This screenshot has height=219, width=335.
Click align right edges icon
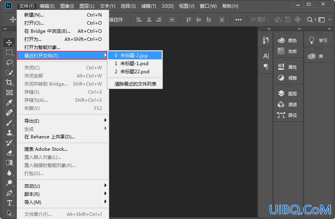[x=159, y=20]
